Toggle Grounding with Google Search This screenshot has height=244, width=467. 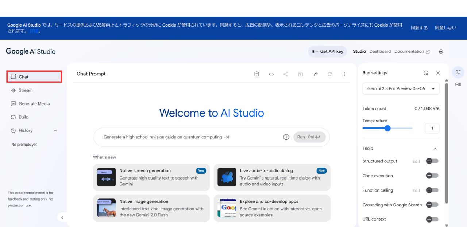[x=432, y=205]
